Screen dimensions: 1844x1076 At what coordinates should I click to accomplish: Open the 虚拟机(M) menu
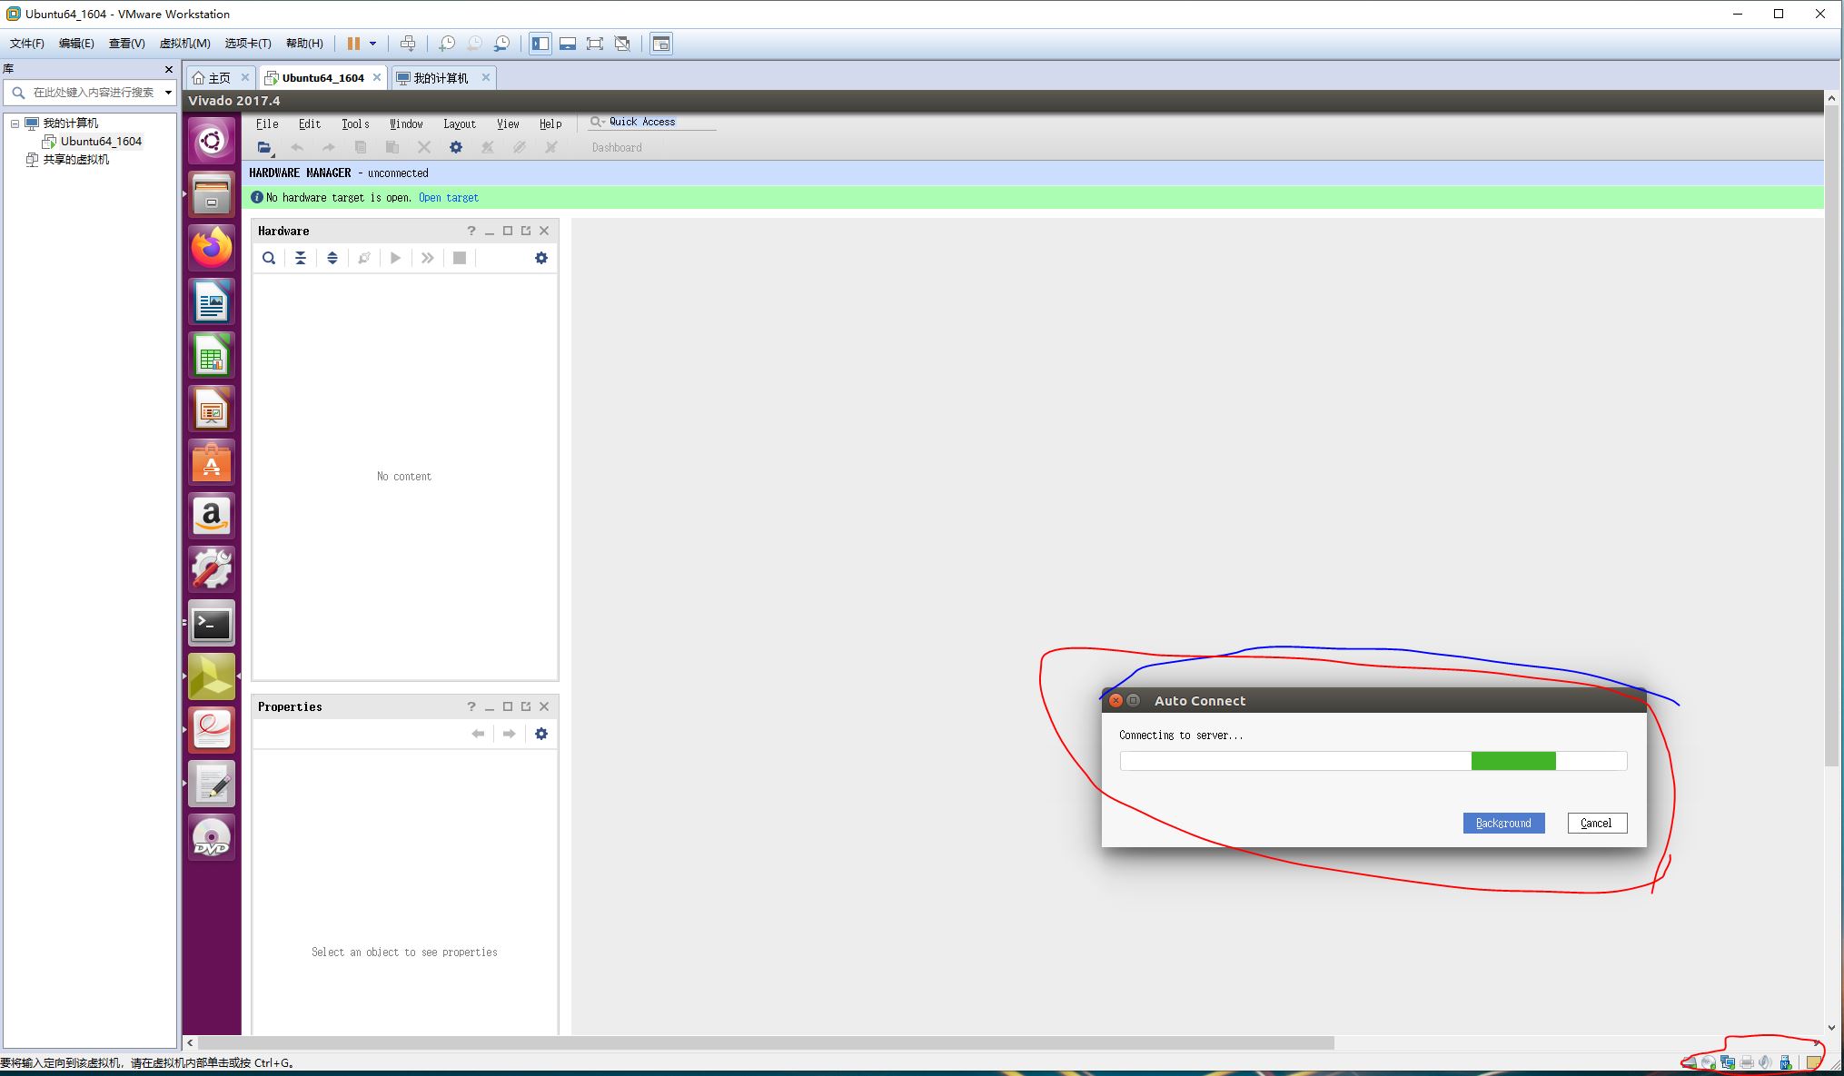click(x=184, y=44)
